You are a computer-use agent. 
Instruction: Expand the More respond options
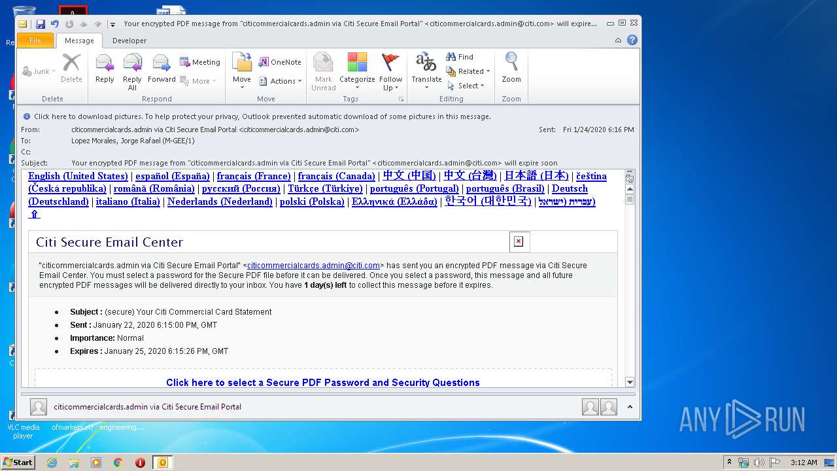coord(197,81)
